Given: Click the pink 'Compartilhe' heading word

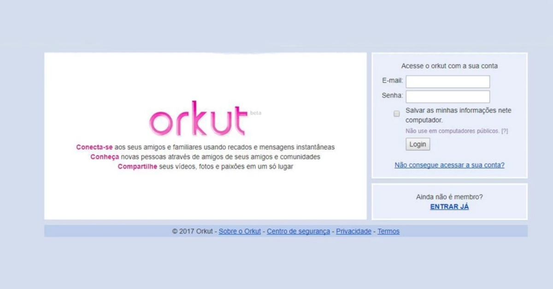Looking at the screenshot, I should pyautogui.click(x=137, y=167).
